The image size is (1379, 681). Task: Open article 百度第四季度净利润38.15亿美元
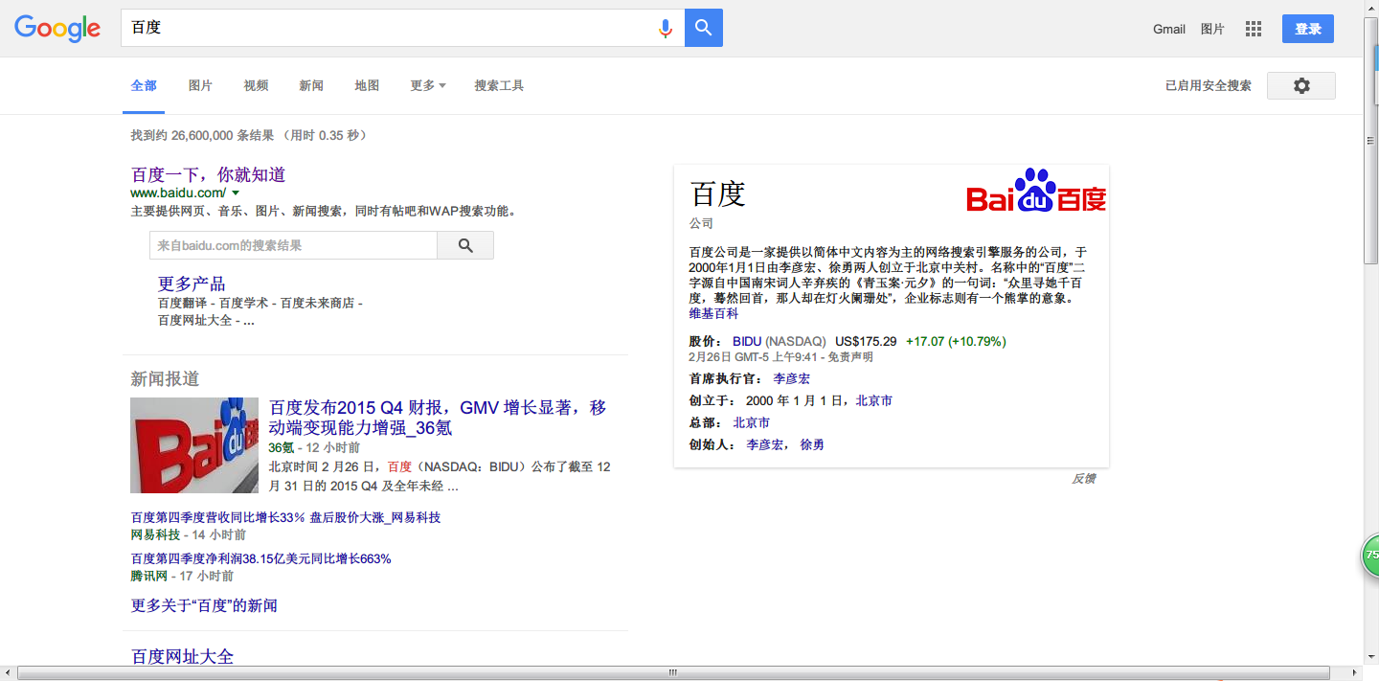point(260,558)
